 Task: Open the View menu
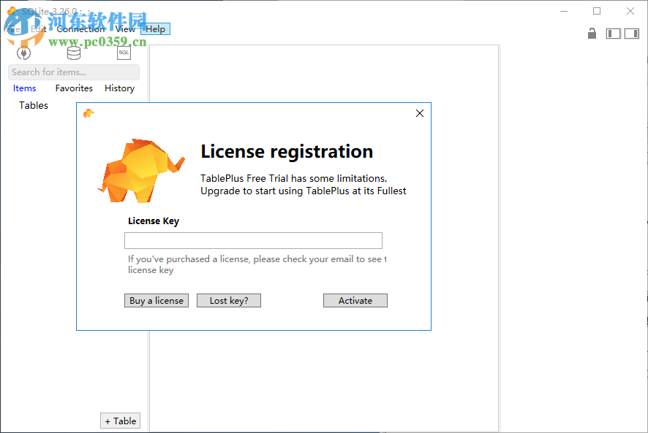(124, 28)
